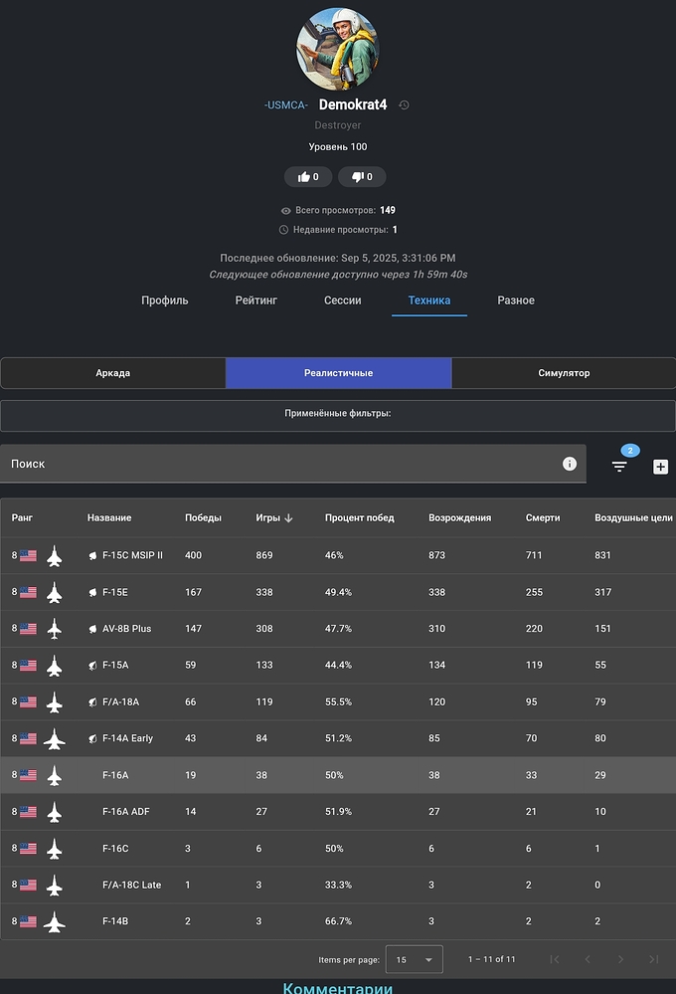
Task: Click the badge icon beside F-15A
Action: [x=92, y=666]
